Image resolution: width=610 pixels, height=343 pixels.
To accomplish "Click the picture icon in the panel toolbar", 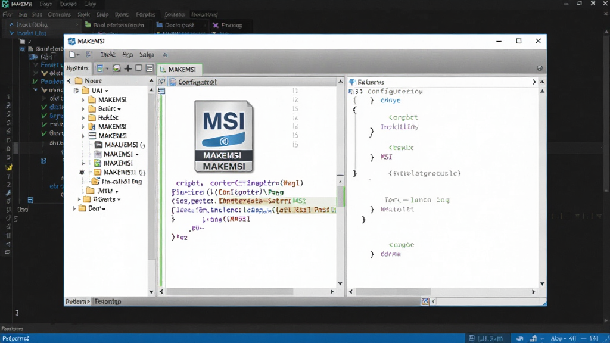I will [x=116, y=68].
